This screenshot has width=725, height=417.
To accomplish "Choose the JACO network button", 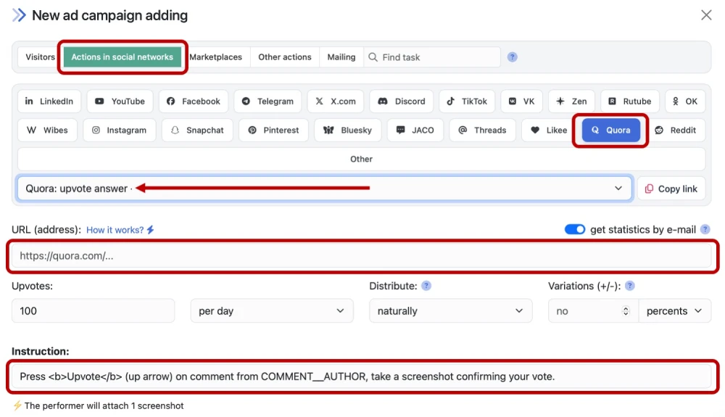I will tap(415, 131).
